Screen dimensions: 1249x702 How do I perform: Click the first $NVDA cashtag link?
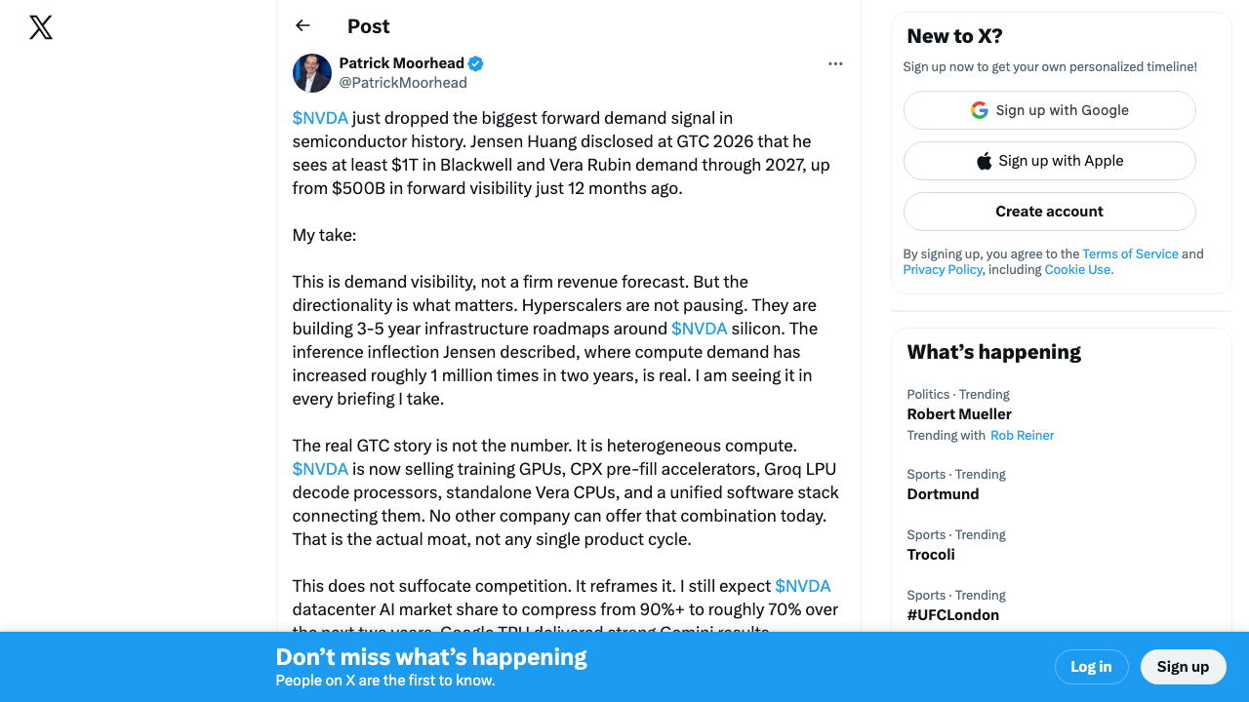tap(320, 118)
